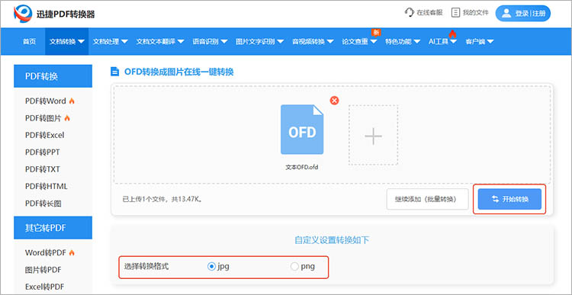Click the flame badge above AI工具

(452, 34)
